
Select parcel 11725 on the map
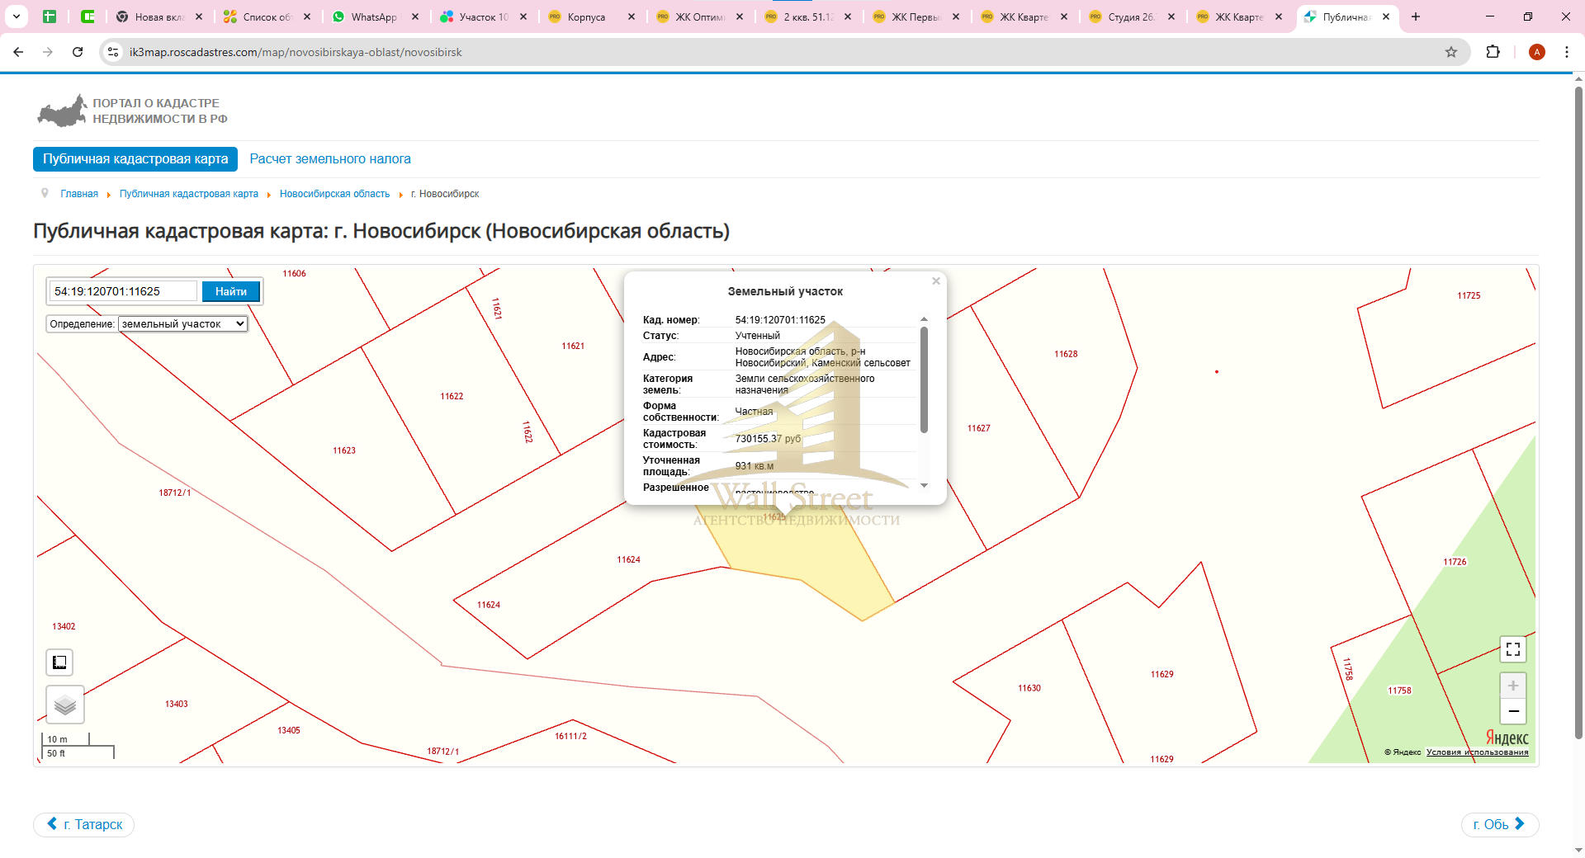click(1469, 295)
